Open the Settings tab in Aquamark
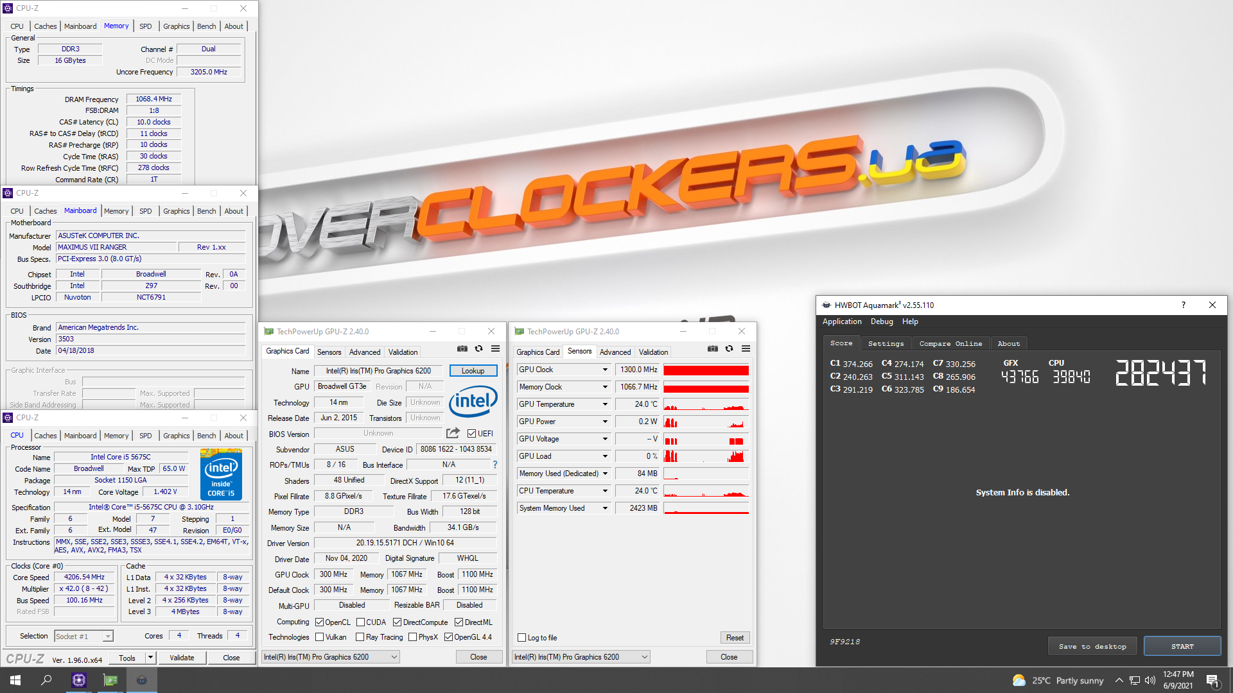 tap(886, 344)
